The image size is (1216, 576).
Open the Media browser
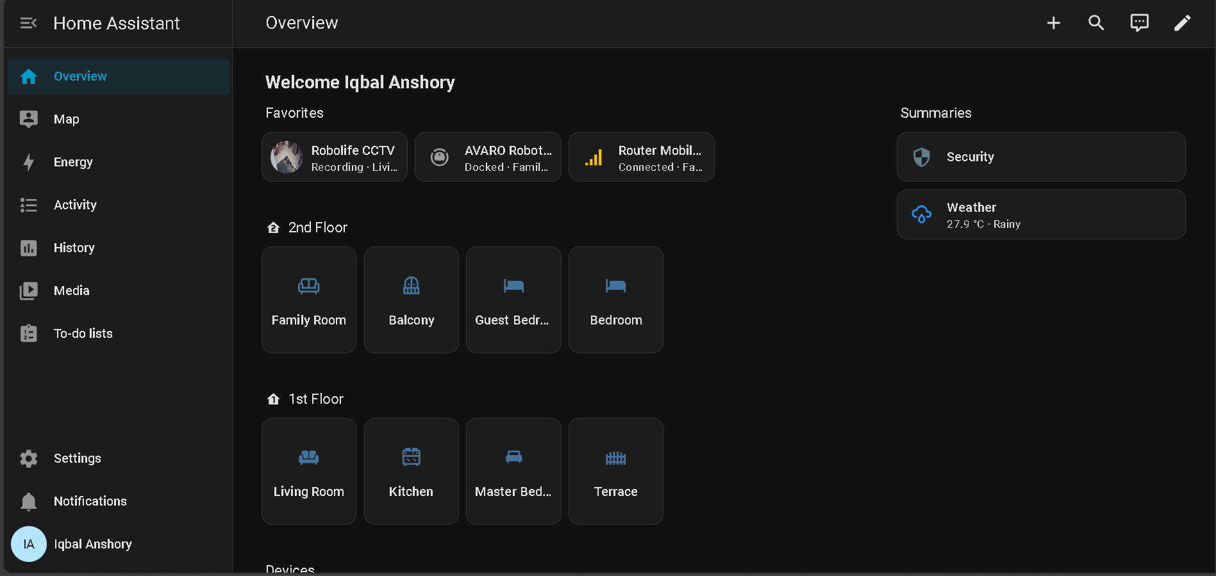coord(71,290)
